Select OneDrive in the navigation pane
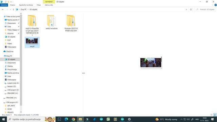Viewport: 217px width, 122px height. point(10,52)
